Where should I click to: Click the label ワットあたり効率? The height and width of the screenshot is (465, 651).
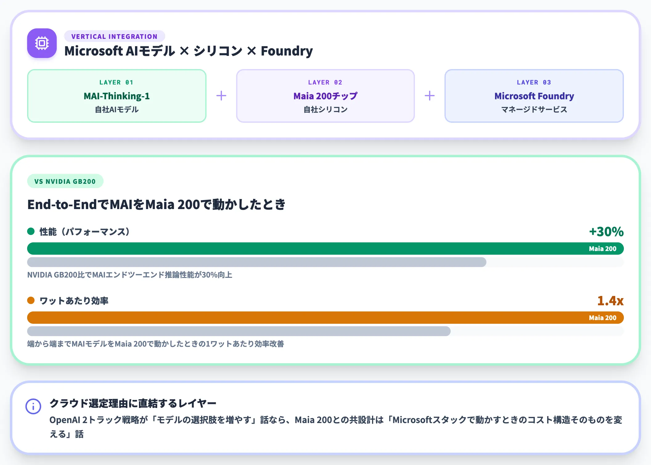point(74,301)
